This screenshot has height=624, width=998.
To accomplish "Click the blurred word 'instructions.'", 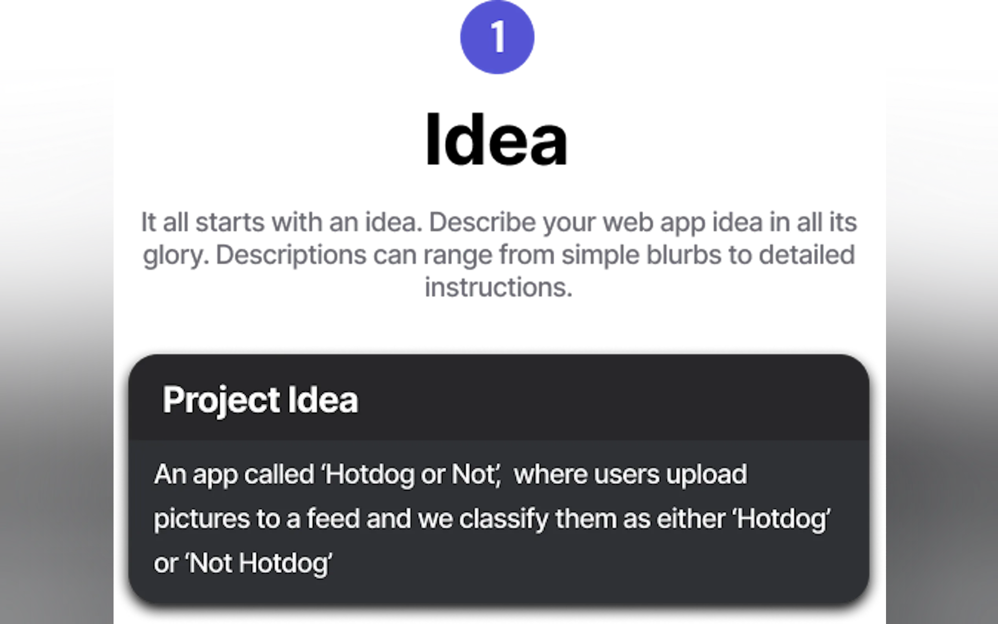I will click(x=498, y=287).
